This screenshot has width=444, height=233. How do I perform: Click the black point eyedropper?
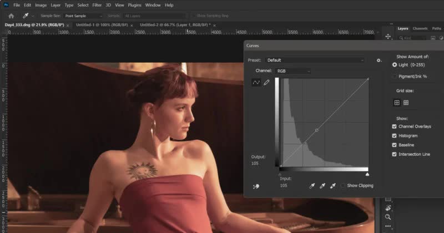[312, 186]
